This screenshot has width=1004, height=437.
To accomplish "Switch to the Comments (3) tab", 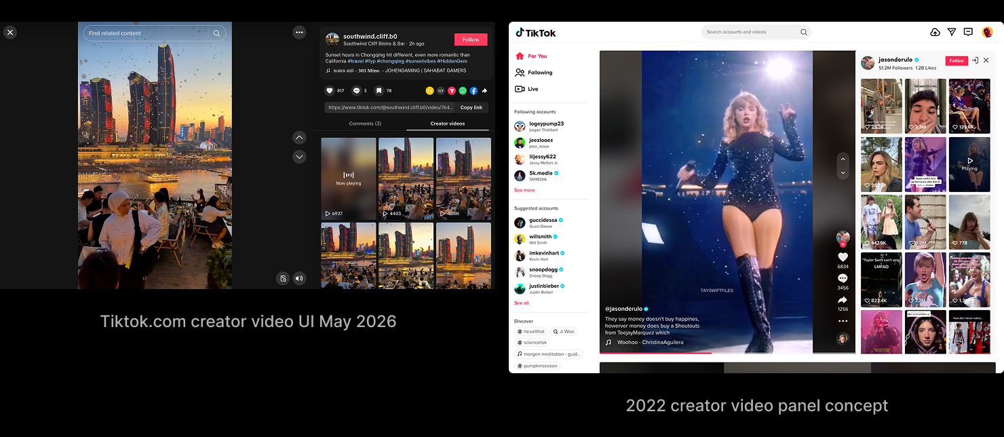I will tap(365, 123).
